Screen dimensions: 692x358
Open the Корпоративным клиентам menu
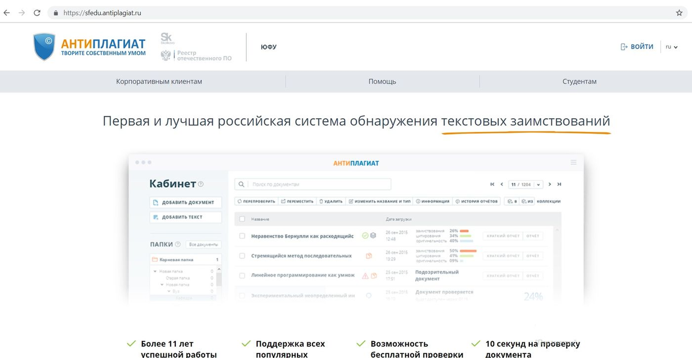(x=159, y=81)
